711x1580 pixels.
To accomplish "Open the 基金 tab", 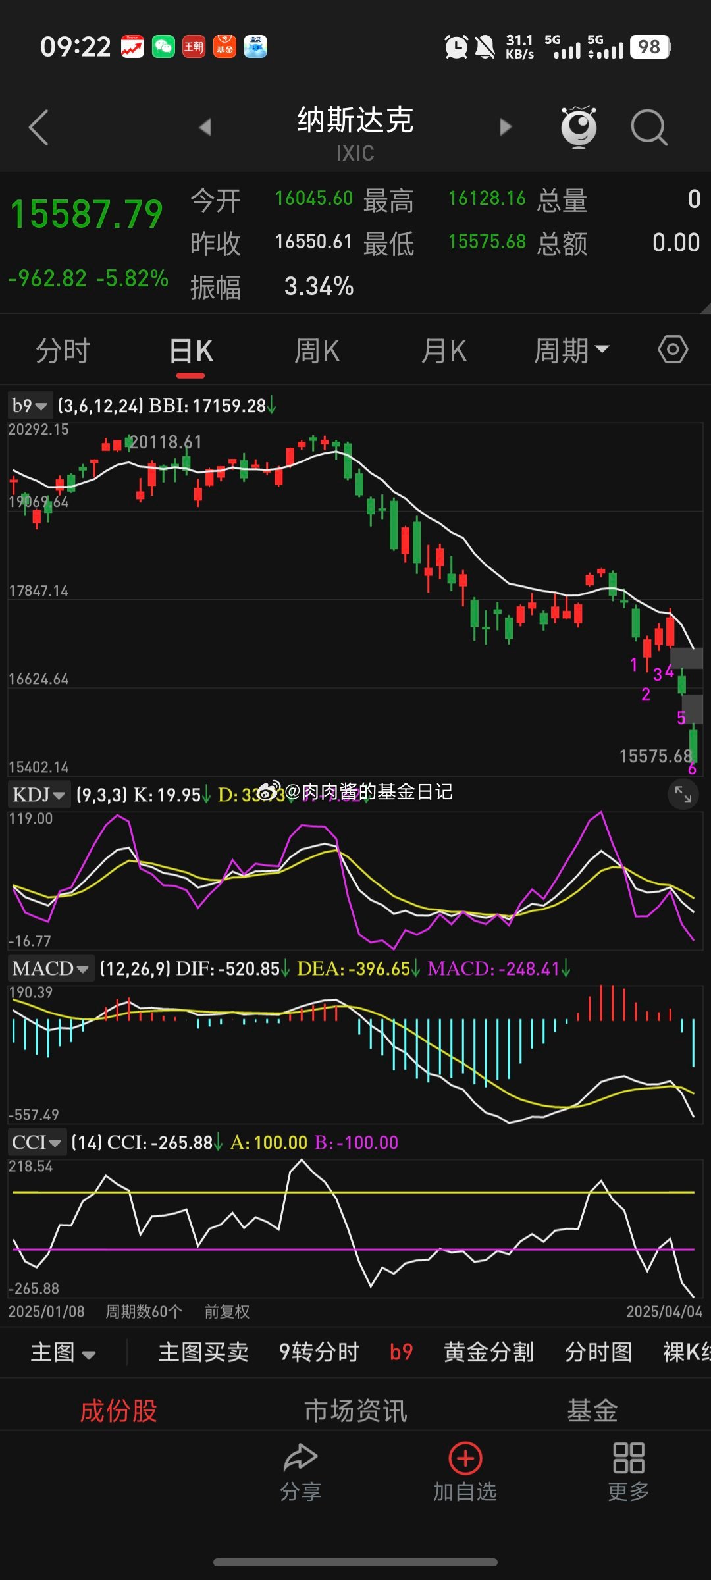I will pyautogui.click(x=592, y=1411).
